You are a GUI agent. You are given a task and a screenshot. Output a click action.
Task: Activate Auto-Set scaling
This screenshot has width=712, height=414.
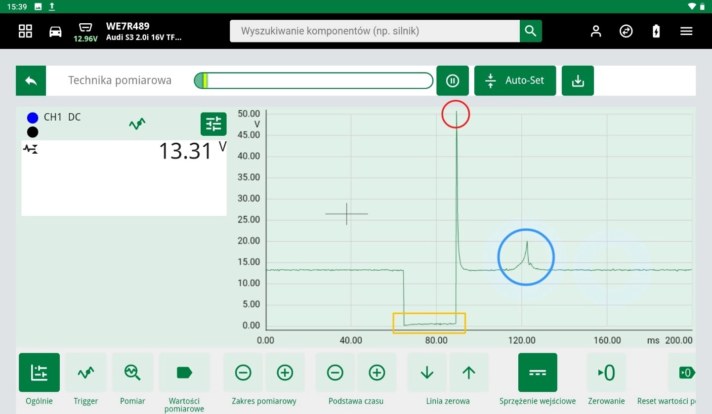[515, 81]
